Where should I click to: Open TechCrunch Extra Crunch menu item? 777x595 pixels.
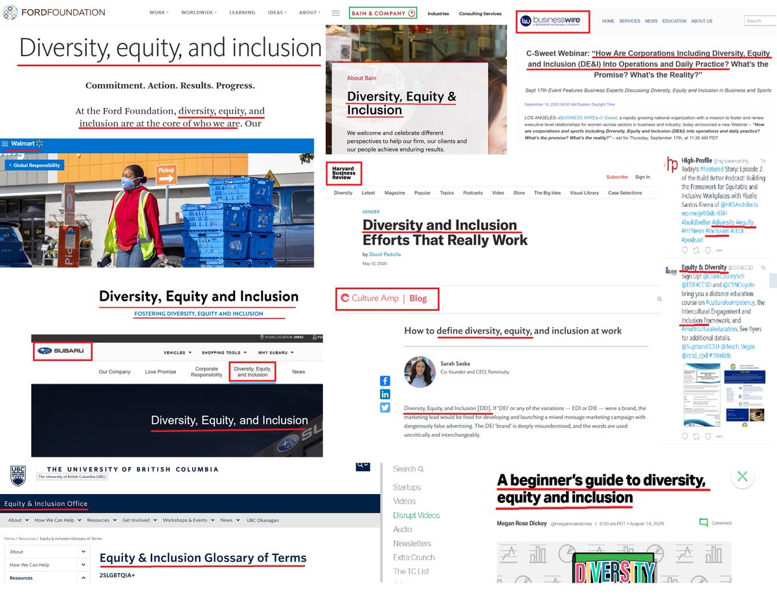[414, 557]
